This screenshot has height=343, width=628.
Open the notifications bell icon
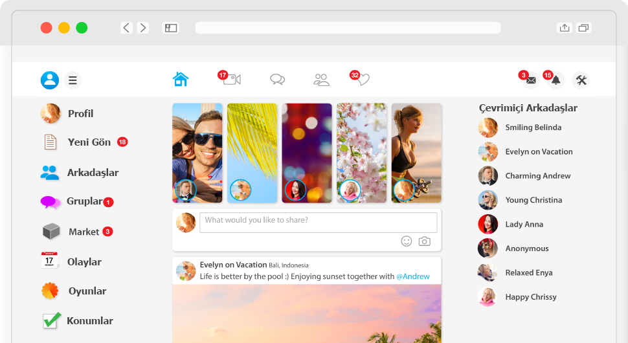555,80
